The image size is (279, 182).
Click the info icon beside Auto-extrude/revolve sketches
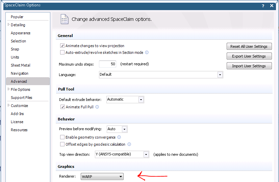(147, 52)
